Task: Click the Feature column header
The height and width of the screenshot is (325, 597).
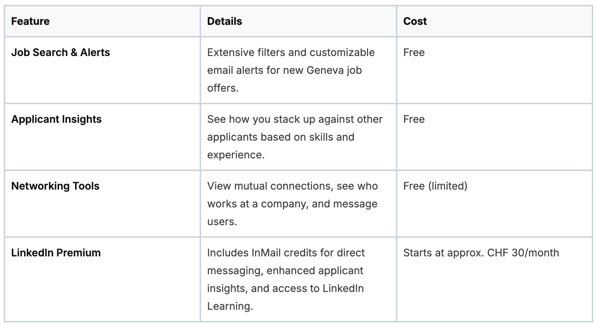Action: click(30, 21)
